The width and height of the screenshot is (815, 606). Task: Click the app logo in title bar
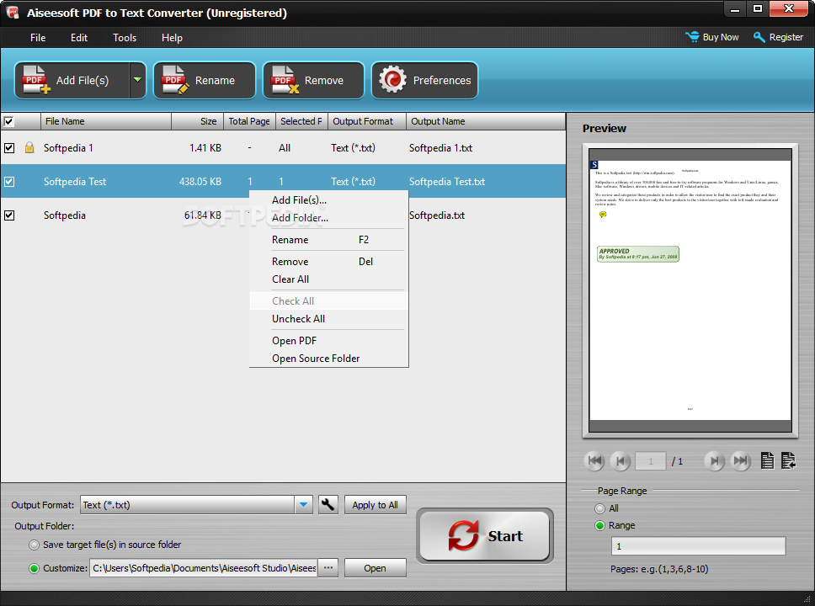(x=13, y=12)
